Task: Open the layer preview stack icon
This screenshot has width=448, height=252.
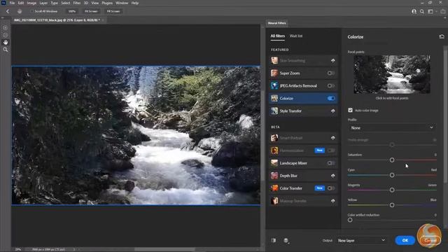Action: pyautogui.click(x=286, y=240)
